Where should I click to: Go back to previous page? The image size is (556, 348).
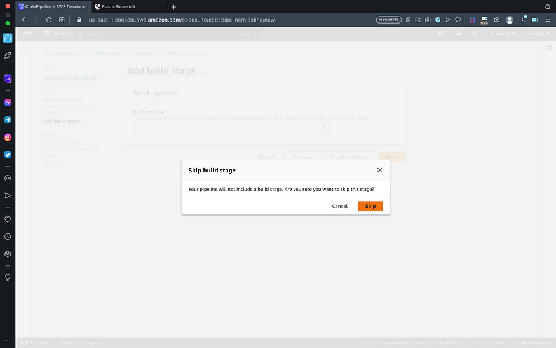tap(24, 20)
